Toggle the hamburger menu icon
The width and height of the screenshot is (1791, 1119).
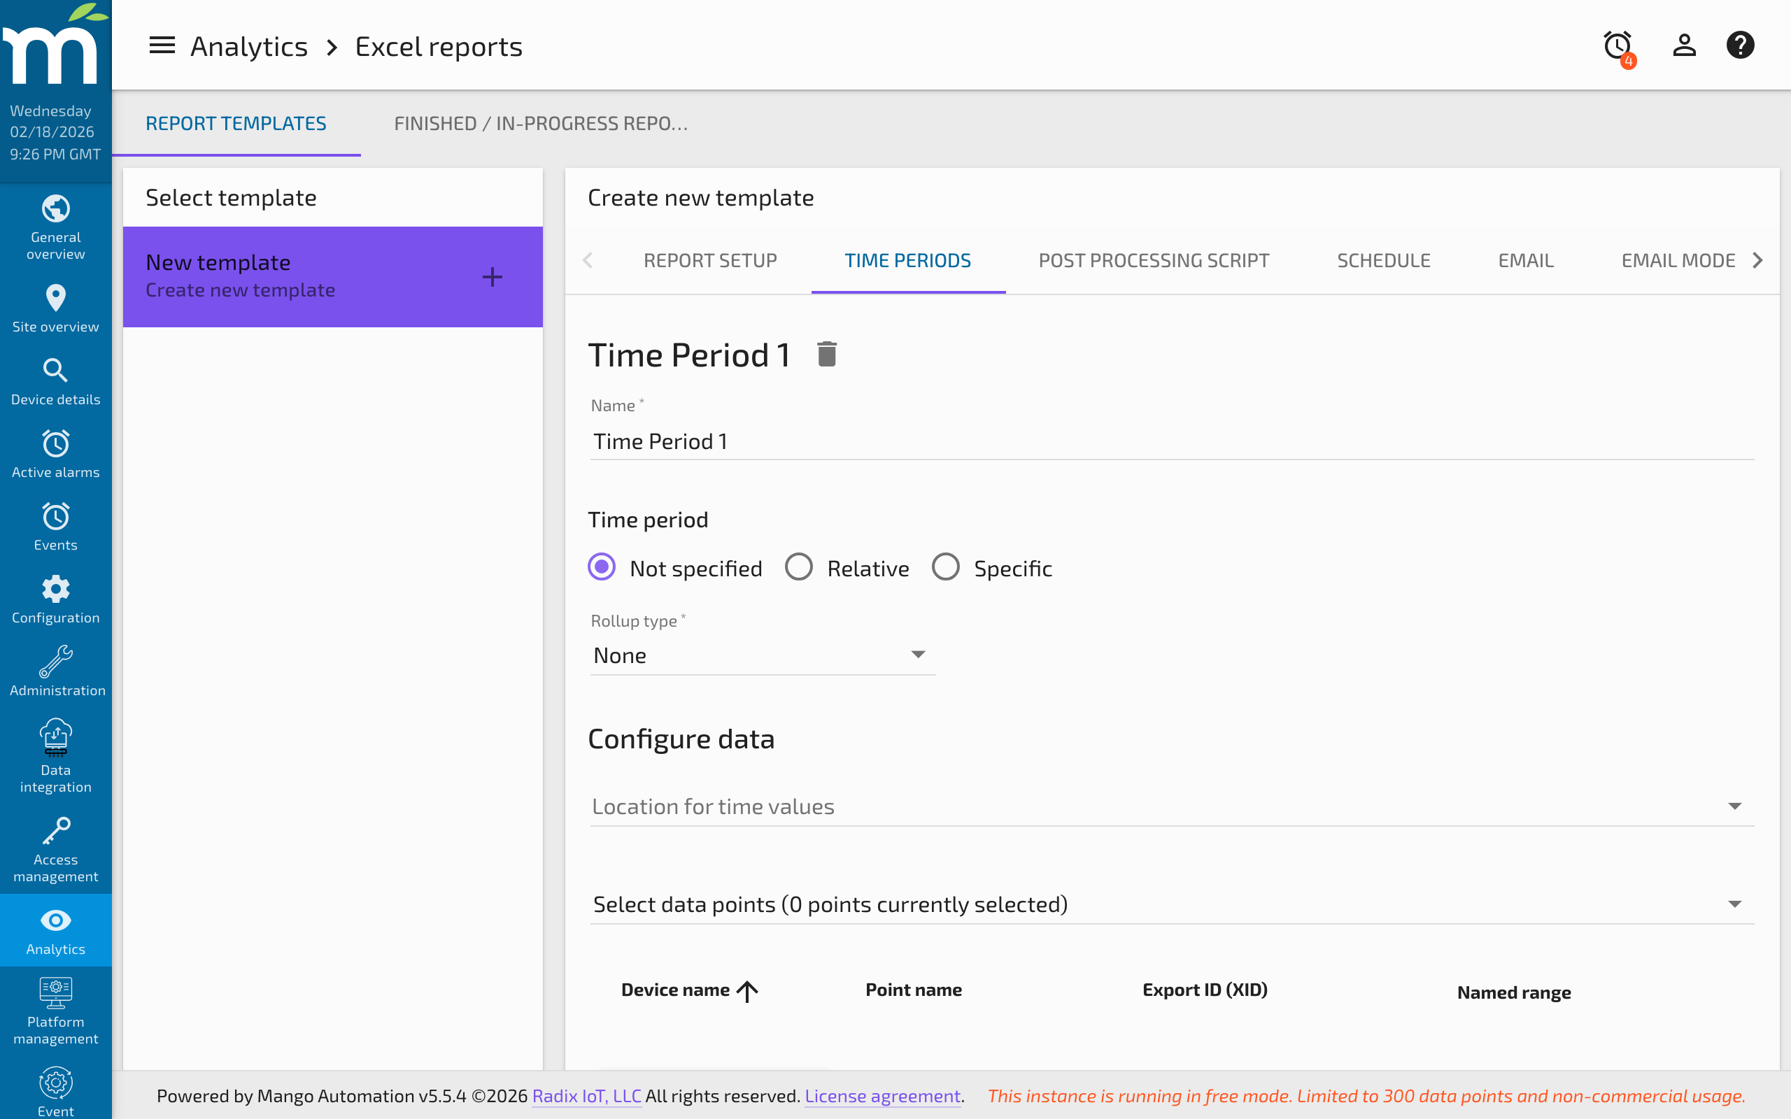pos(162,46)
